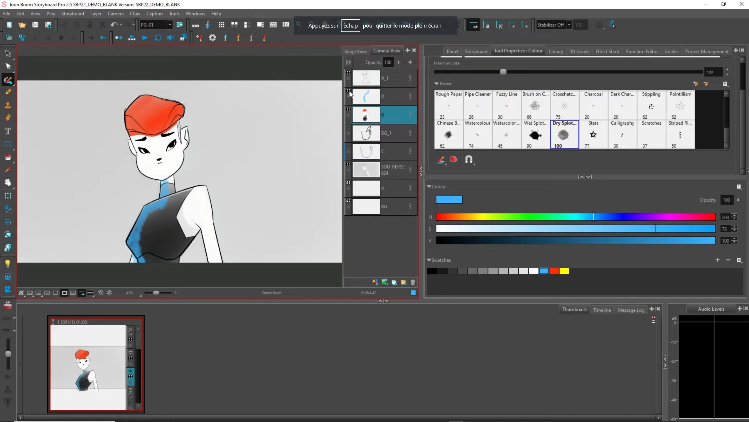This screenshot has width=749, height=422.
Task: Pick the red swatch
Action: coord(554,271)
